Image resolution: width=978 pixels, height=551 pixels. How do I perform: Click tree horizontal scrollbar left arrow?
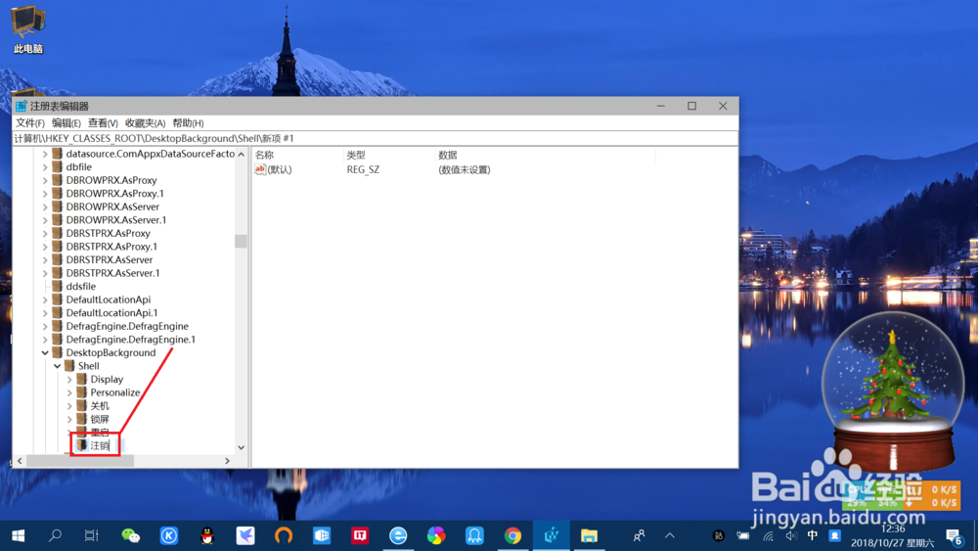tap(20, 461)
